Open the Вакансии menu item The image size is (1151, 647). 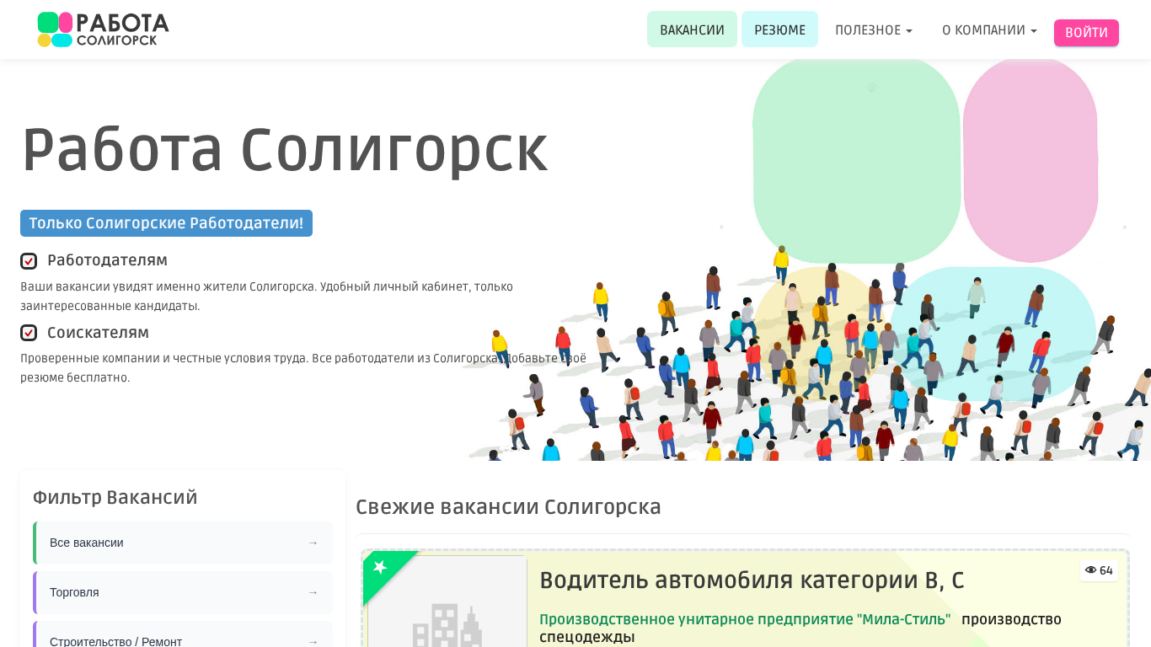[x=692, y=29]
